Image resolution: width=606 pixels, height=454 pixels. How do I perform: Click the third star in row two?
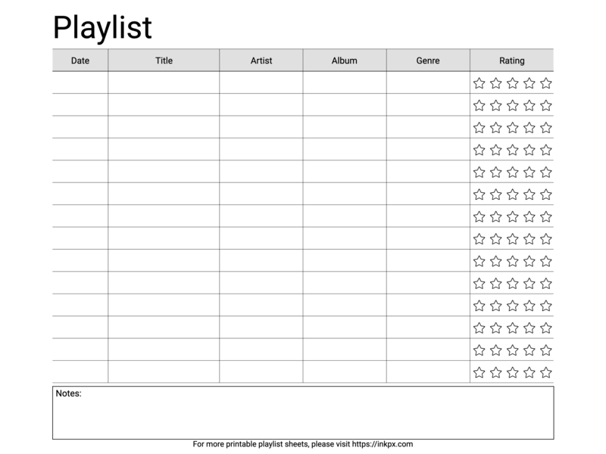pos(512,105)
